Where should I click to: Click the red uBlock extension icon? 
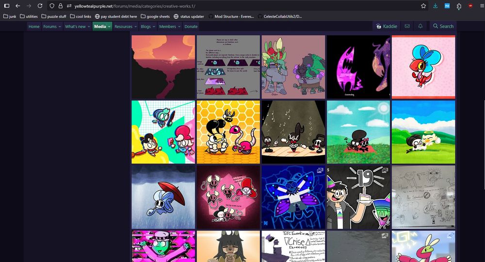470,6
